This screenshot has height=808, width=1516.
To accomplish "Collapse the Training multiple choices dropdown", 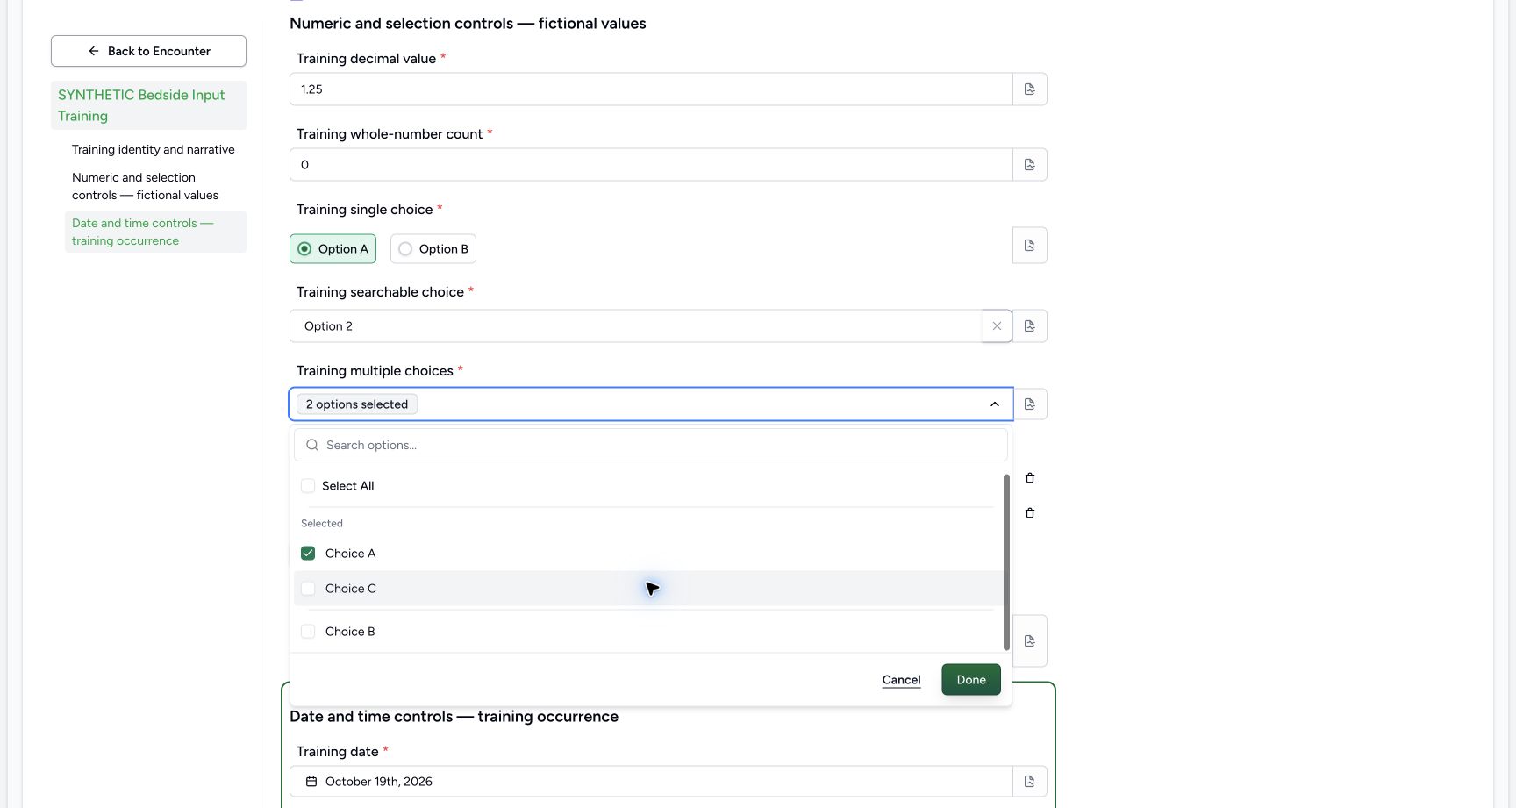I will [995, 404].
